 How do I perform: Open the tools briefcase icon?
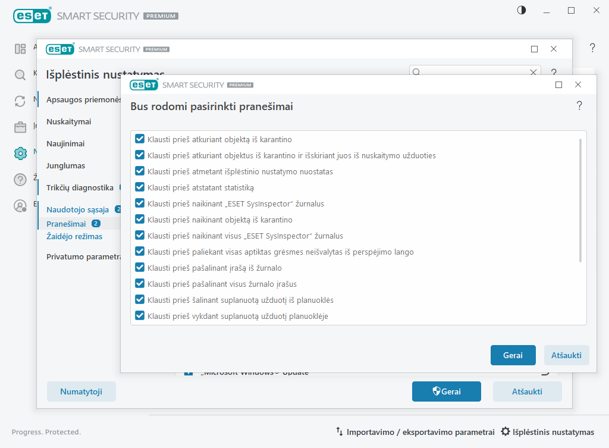pos(20,127)
